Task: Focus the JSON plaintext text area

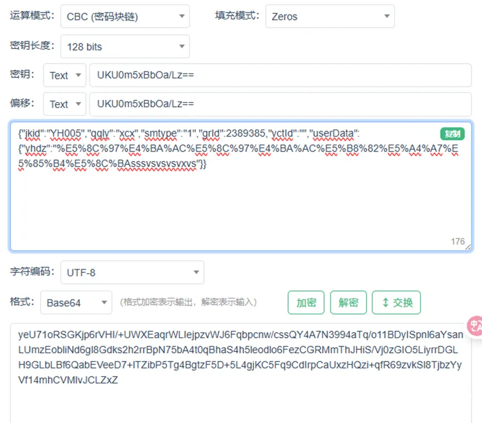Action: (x=240, y=206)
